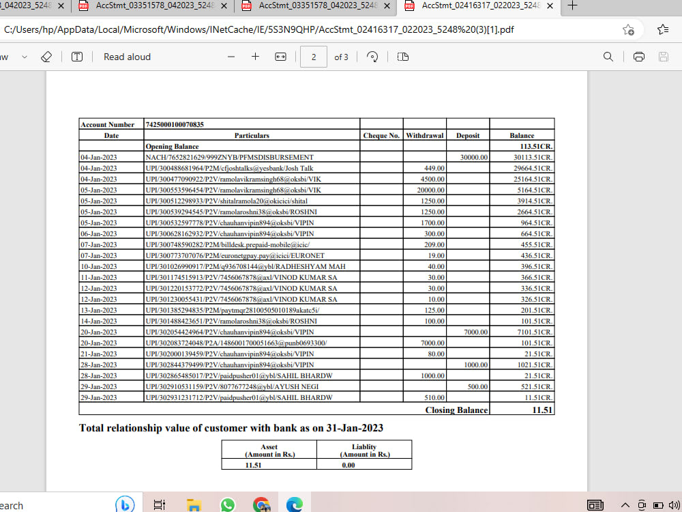Click the Add text tool icon

tap(77, 57)
